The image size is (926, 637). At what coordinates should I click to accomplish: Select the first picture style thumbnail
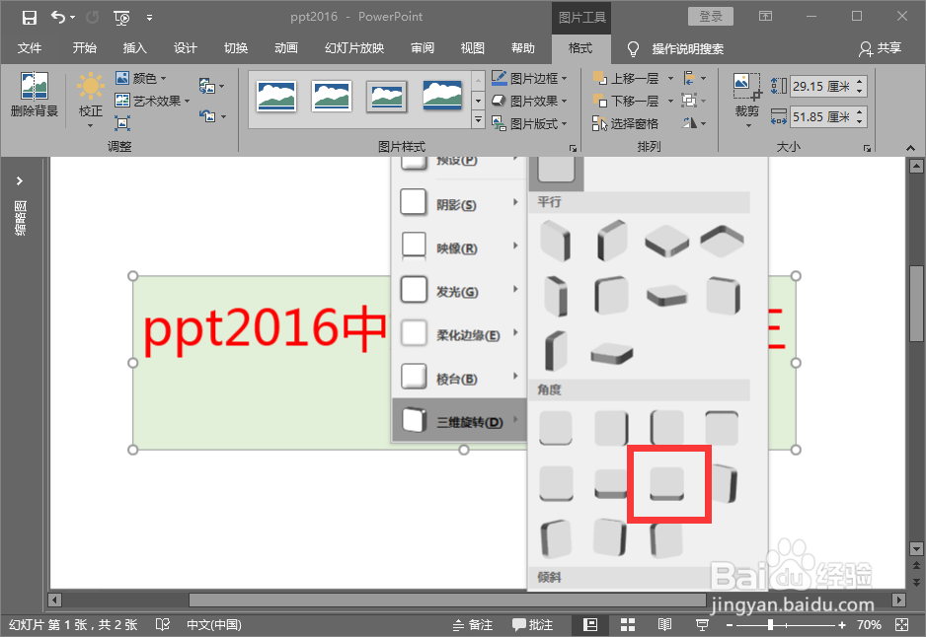[276, 96]
